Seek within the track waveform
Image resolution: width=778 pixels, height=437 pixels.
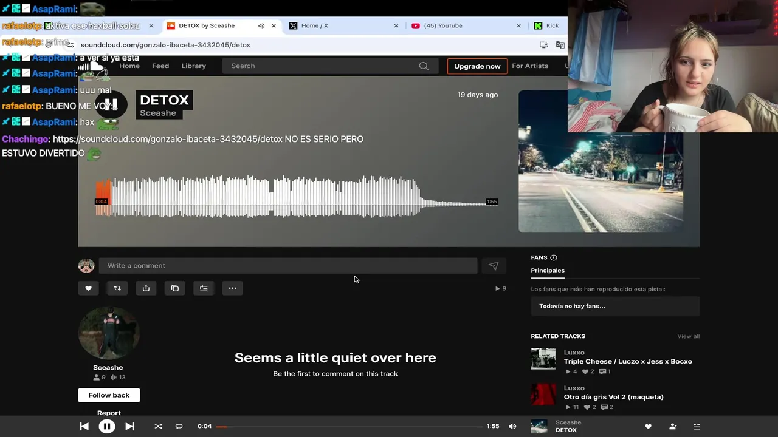297,196
